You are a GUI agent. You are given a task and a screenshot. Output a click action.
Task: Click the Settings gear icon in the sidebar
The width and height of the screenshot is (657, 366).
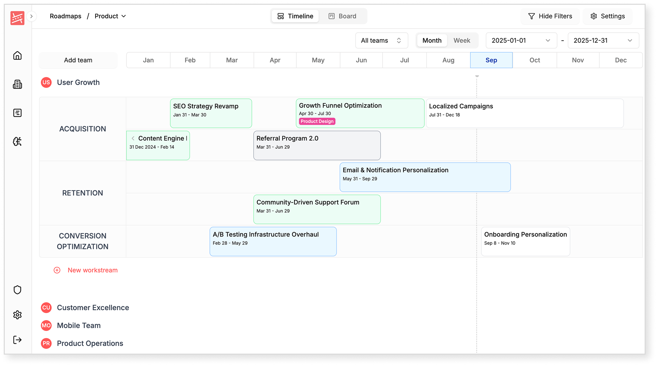(x=17, y=315)
